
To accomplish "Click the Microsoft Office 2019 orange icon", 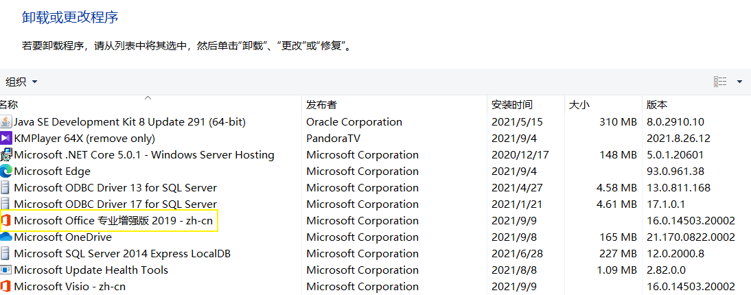I will 5,220.
